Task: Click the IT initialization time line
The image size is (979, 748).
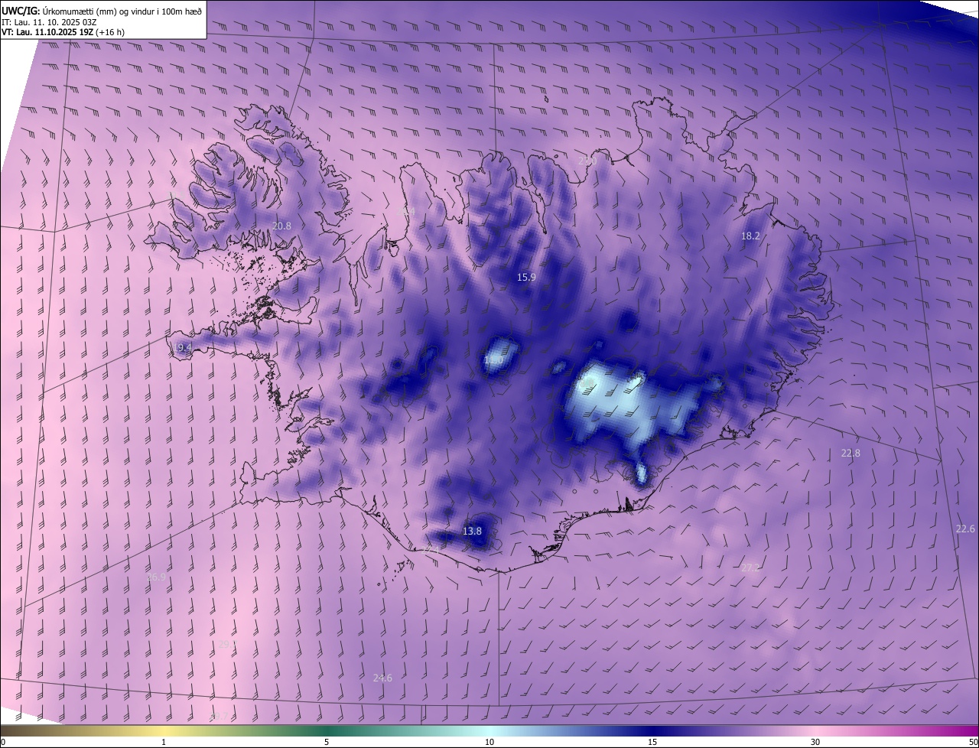Action: click(x=50, y=21)
